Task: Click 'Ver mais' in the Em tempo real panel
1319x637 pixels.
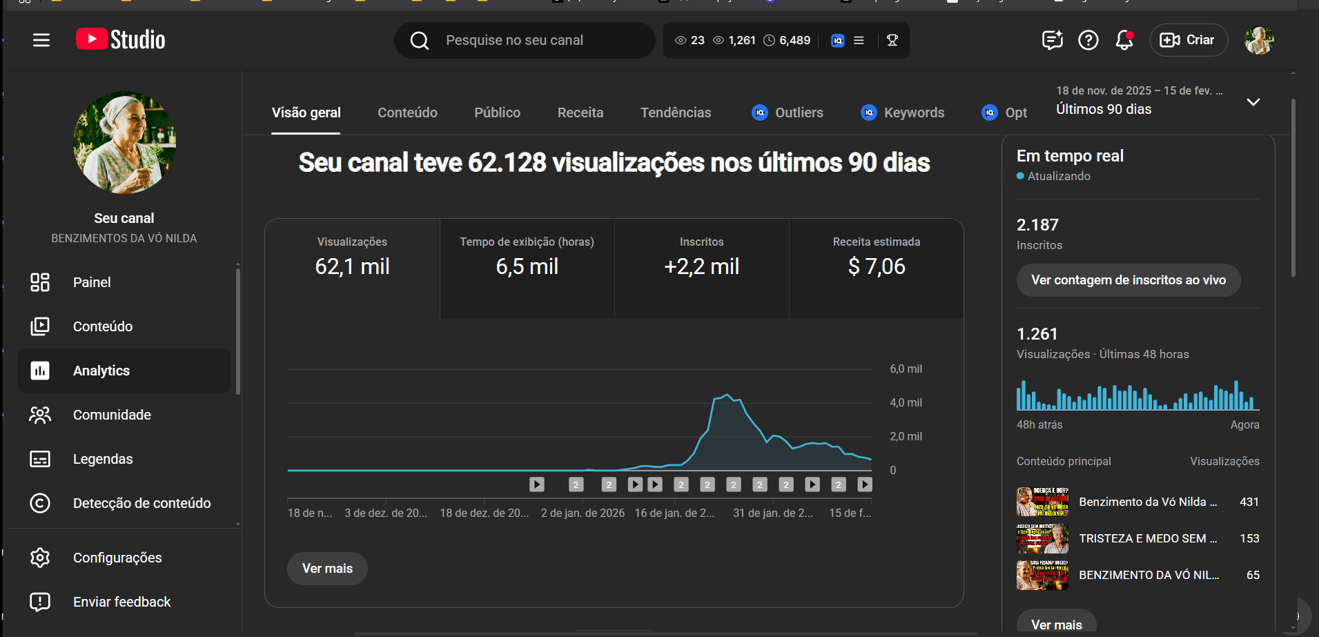Action: pyautogui.click(x=1056, y=623)
